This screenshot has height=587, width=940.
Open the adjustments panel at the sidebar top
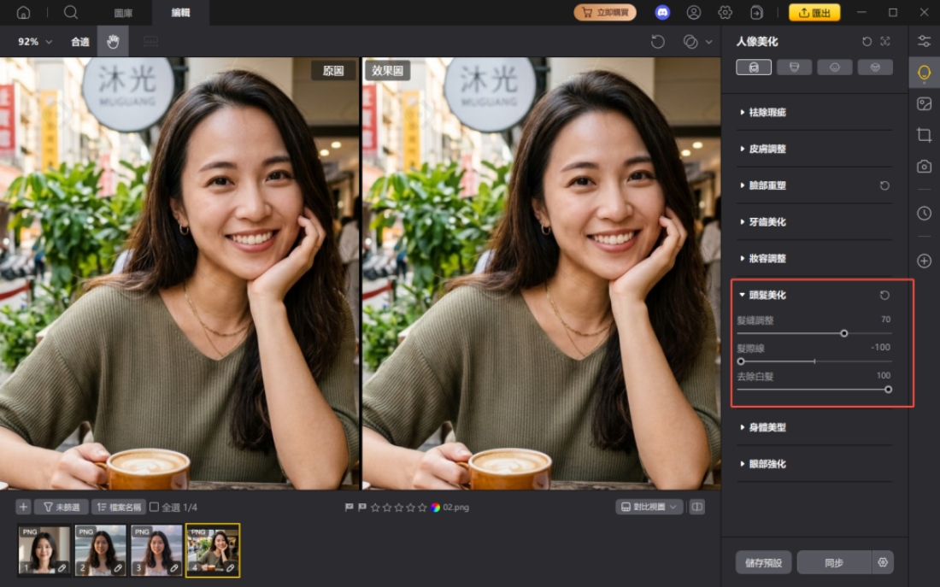coord(924,39)
